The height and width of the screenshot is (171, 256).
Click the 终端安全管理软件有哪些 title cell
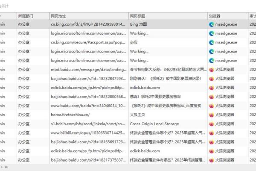click(x=168, y=160)
